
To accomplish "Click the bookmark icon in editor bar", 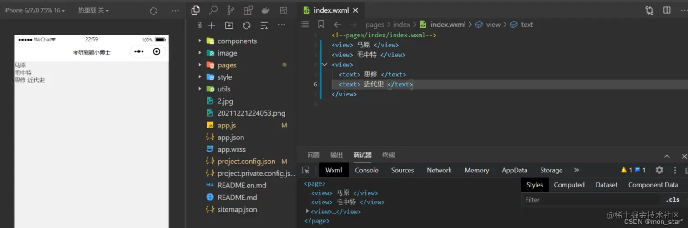I will (x=321, y=25).
